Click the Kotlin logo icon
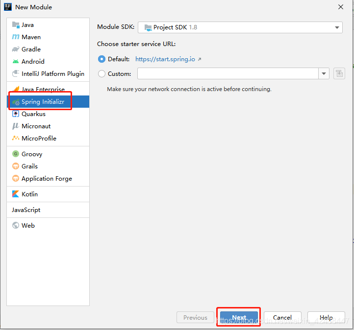The image size is (354, 330). pyautogui.click(x=16, y=194)
